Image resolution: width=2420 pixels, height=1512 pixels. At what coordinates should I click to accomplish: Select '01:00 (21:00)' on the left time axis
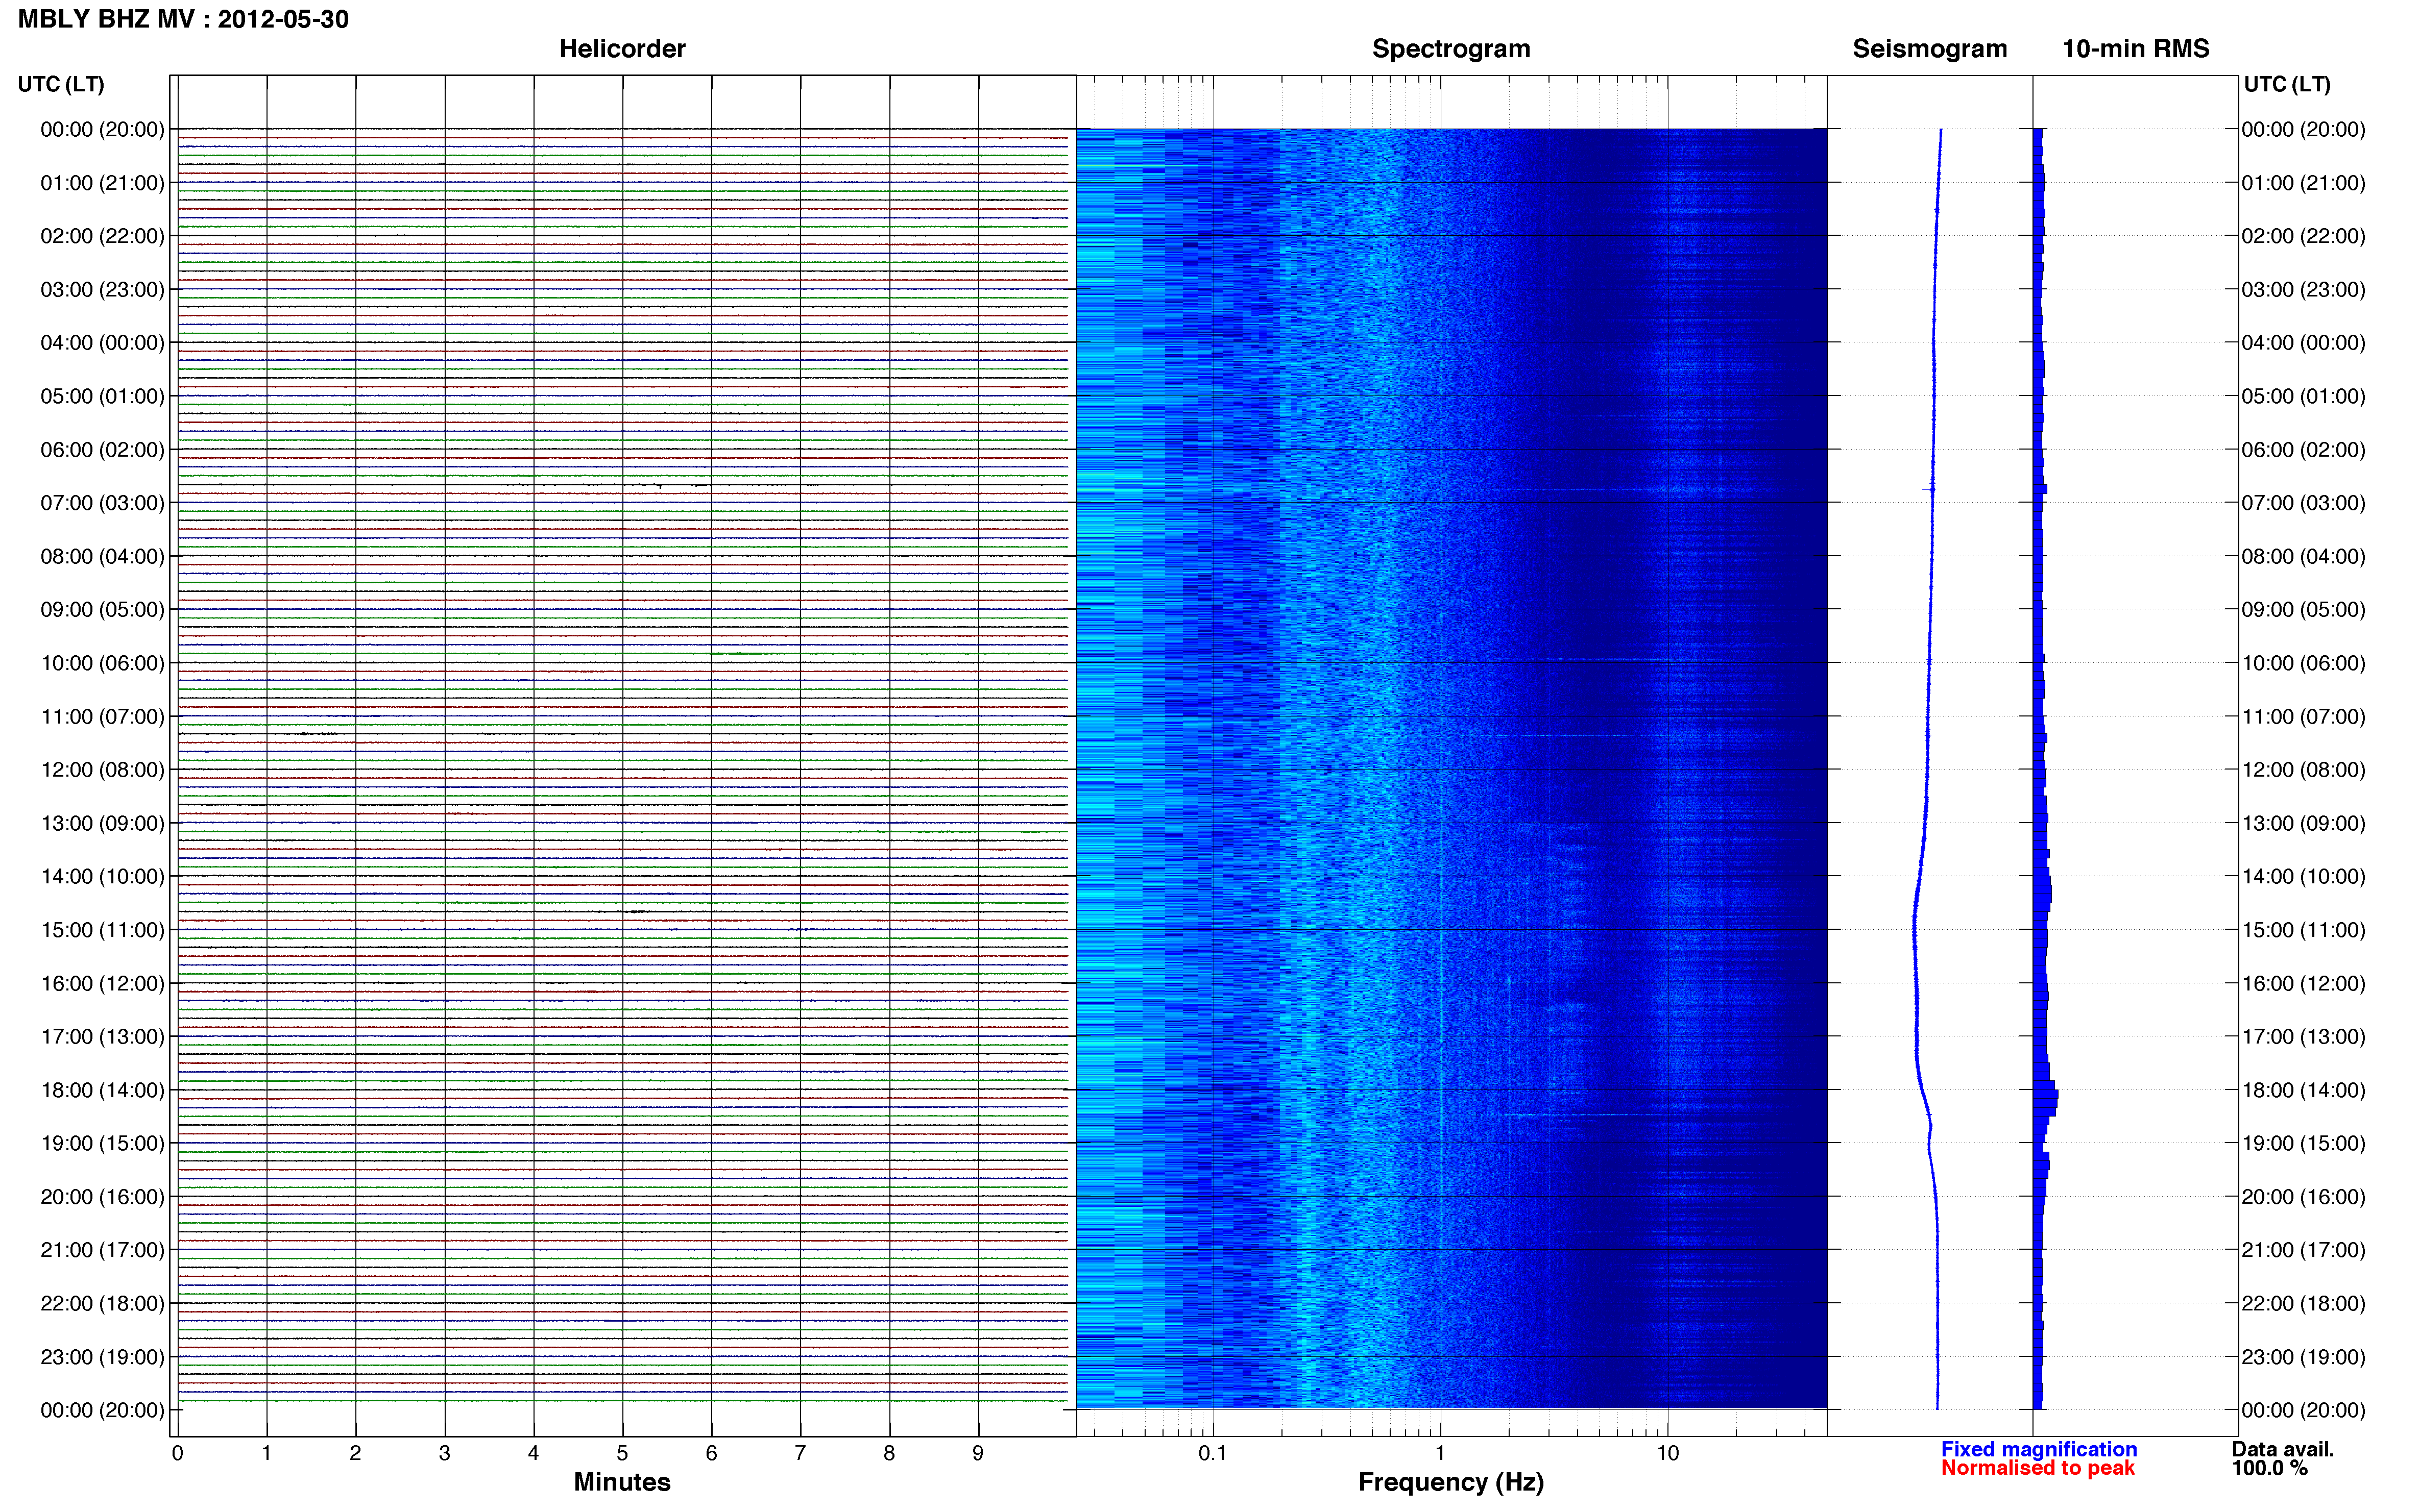[x=102, y=183]
